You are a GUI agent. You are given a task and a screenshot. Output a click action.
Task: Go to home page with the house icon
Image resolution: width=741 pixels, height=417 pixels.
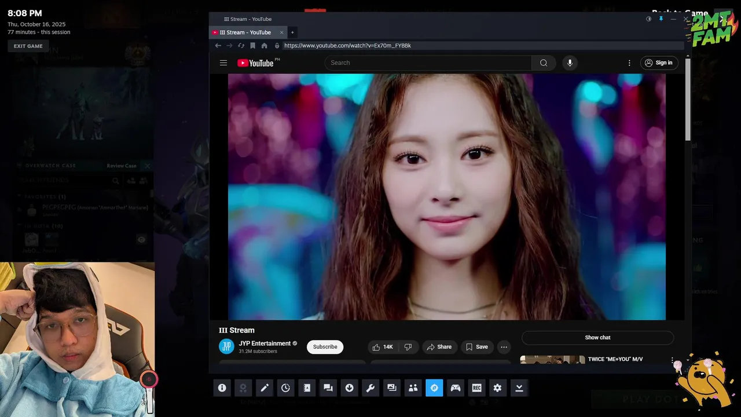tap(264, 46)
